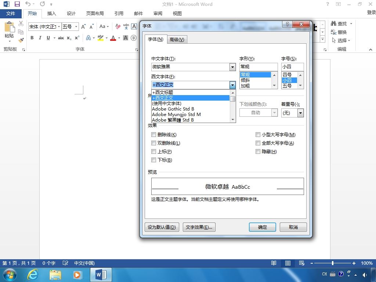The width and height of the screenshot is (376, 282).
Task: Apply subscript formatting (x₂)
Action: click(69, 38)
